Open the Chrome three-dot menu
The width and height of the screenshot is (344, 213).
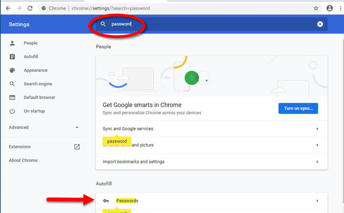[x=340, y=8]
